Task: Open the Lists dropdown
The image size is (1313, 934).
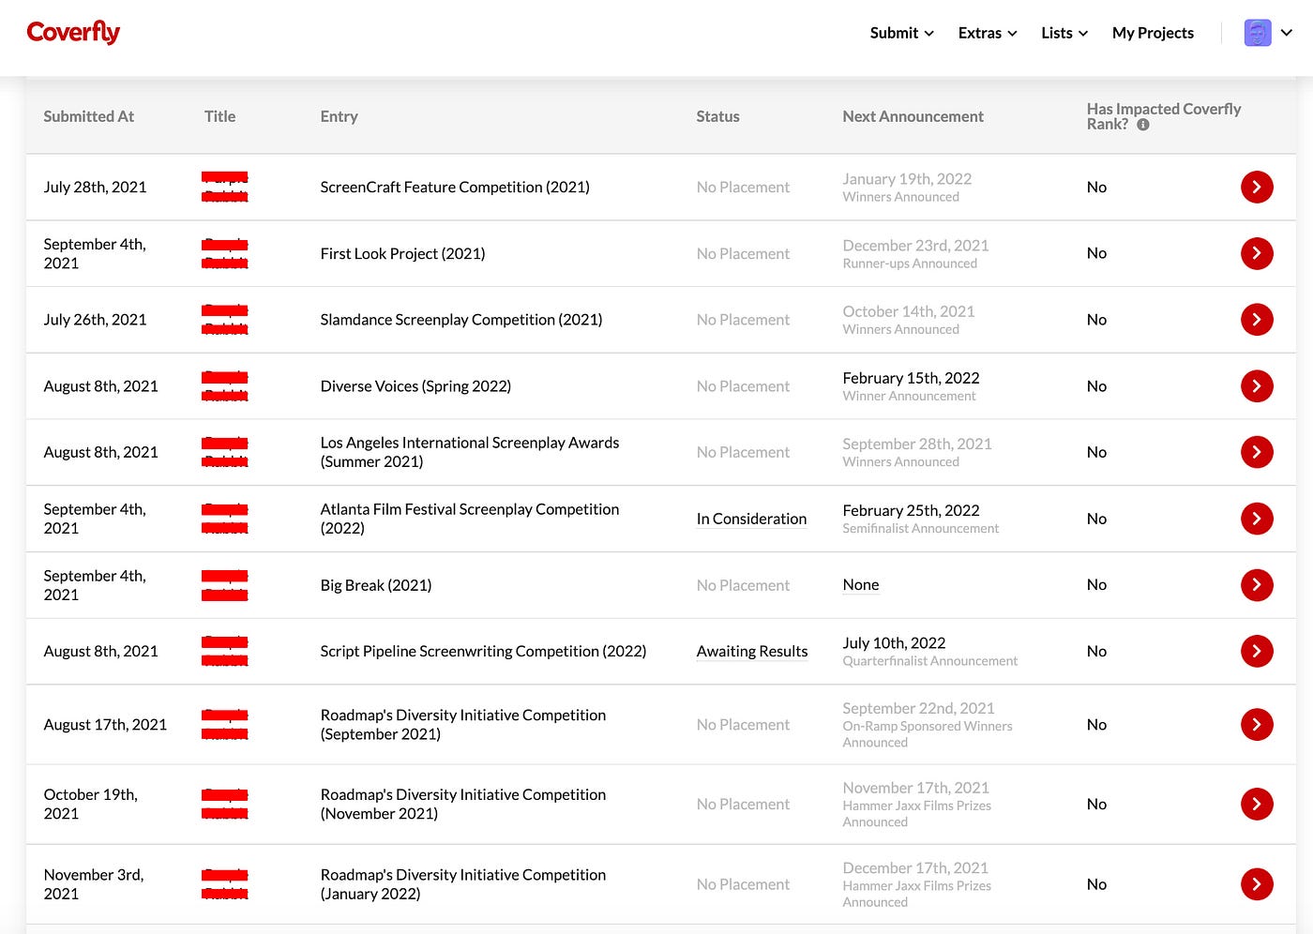Action: (x=1064, y=33)
